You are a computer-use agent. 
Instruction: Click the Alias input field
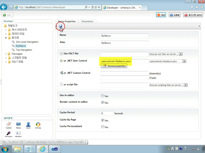coord(125,43)
